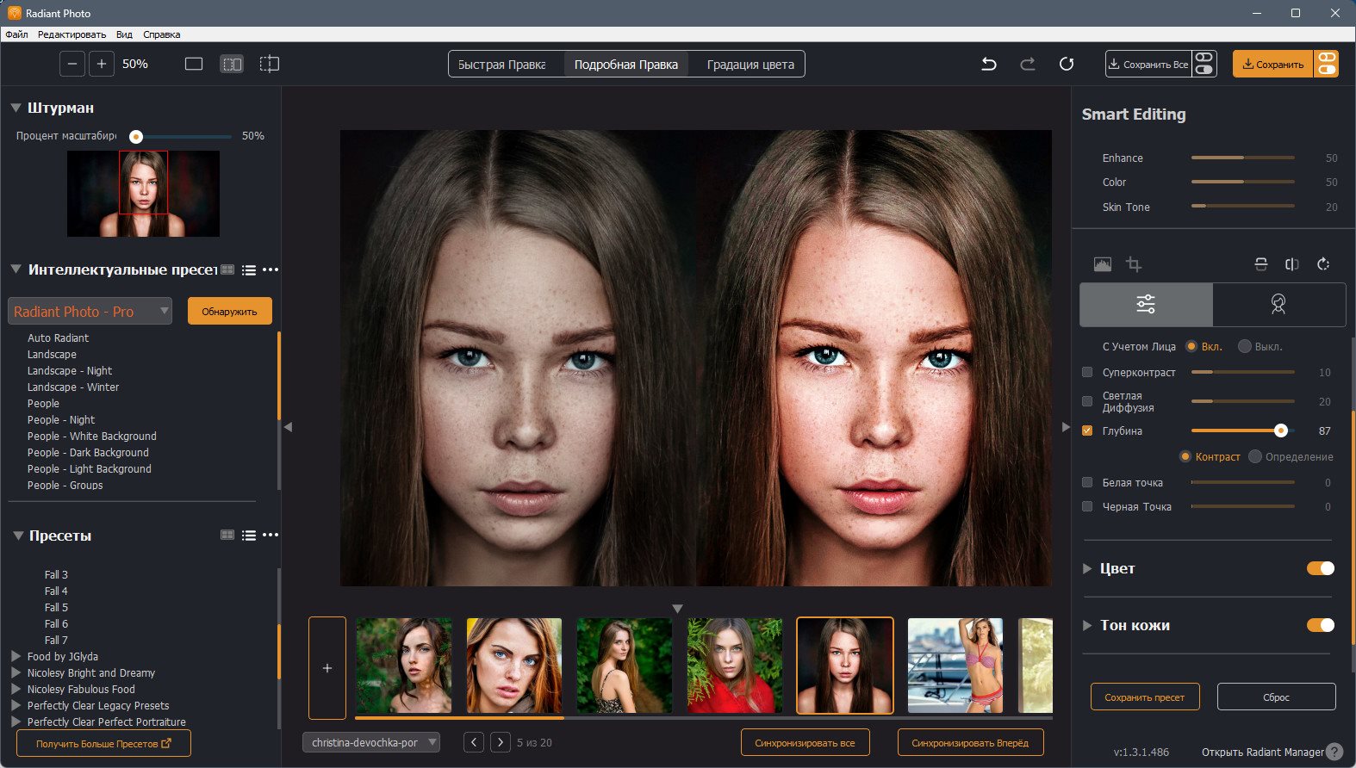1356x768 pixels.
Task: Turn off the Тон кожи toggle
Action: coord(1321,625)
